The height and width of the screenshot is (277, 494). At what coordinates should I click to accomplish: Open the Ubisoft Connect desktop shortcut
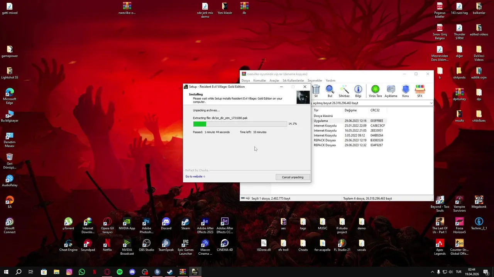10,226
